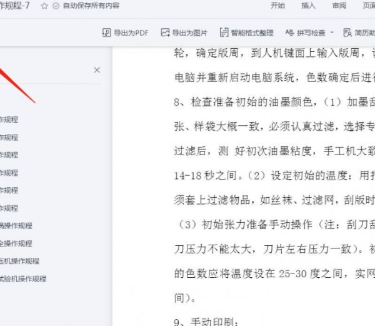
Task: Click 自动保存所有内容 status text
Action: (91, 6)
